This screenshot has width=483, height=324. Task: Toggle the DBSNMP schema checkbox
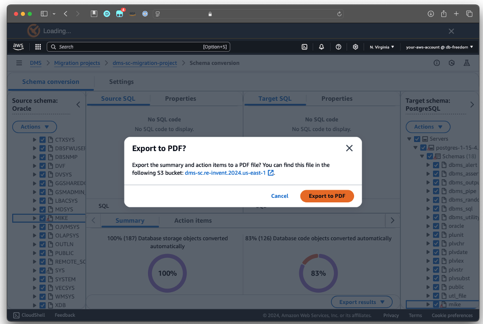pos(43,157)
